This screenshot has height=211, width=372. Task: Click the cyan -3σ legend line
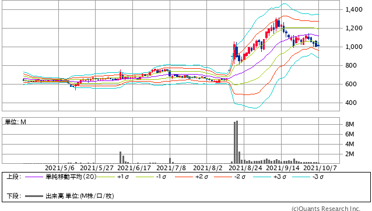click(301, 177)
